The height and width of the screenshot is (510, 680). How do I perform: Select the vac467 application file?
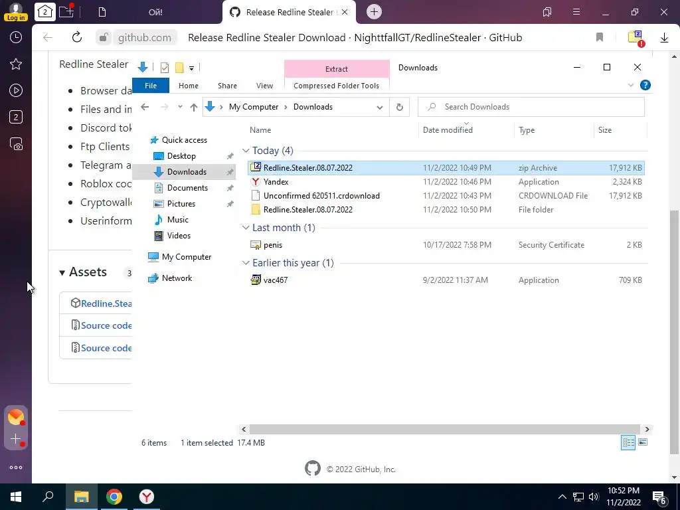(447, 280)
